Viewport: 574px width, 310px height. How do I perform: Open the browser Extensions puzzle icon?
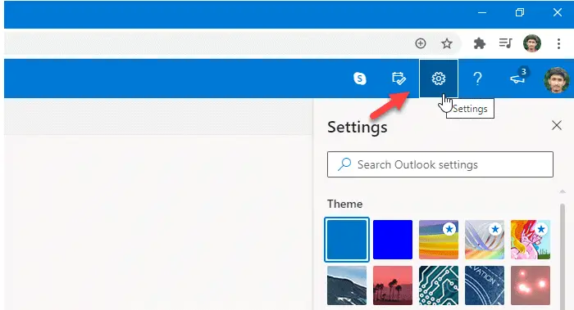479,44
